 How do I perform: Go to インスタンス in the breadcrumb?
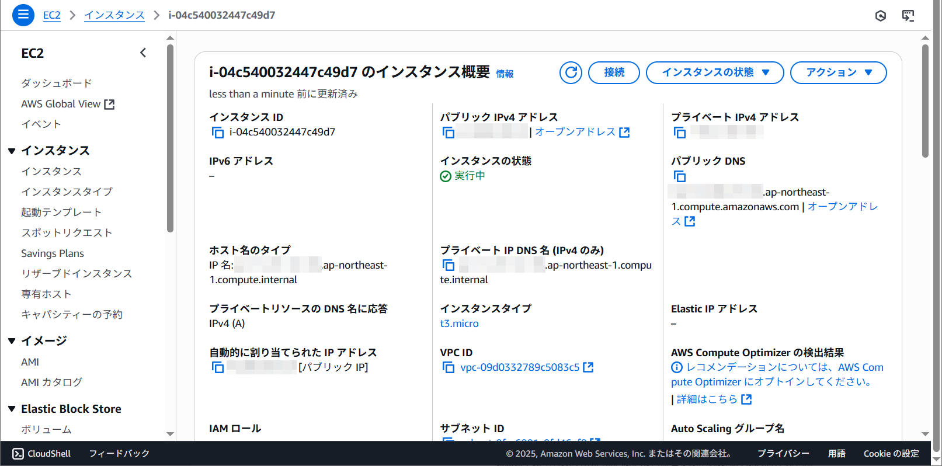(114, 15)
